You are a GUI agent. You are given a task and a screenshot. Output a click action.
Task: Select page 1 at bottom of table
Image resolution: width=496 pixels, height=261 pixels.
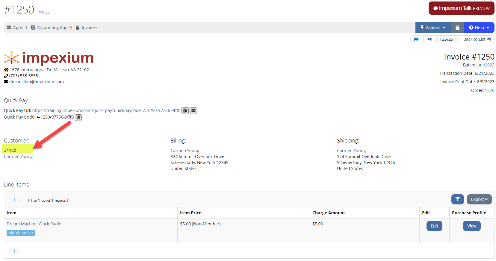coord(14,251)
